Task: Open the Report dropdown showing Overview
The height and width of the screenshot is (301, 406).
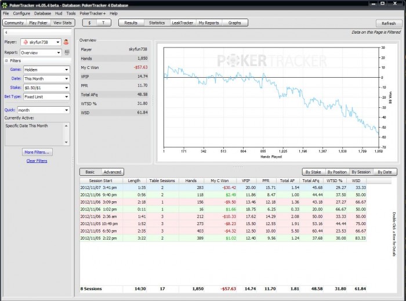Action: click(41, 53)
